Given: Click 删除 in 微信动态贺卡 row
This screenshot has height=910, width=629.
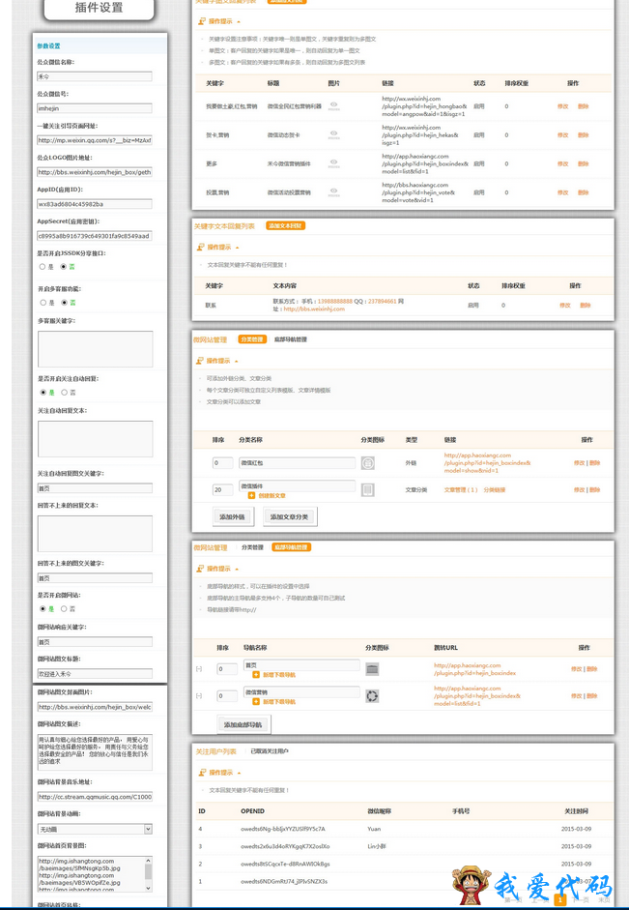Looking at the screenshot, I should (583, 134).
